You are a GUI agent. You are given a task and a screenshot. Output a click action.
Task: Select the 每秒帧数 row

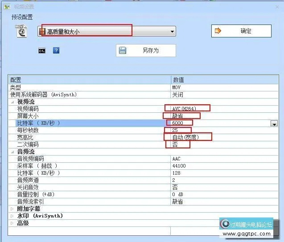click(x=143, y=130)
